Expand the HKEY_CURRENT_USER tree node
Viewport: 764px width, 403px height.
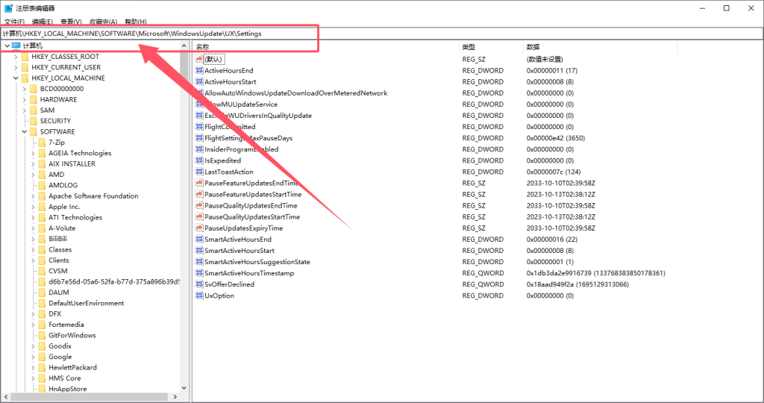(x=16, y=67)
